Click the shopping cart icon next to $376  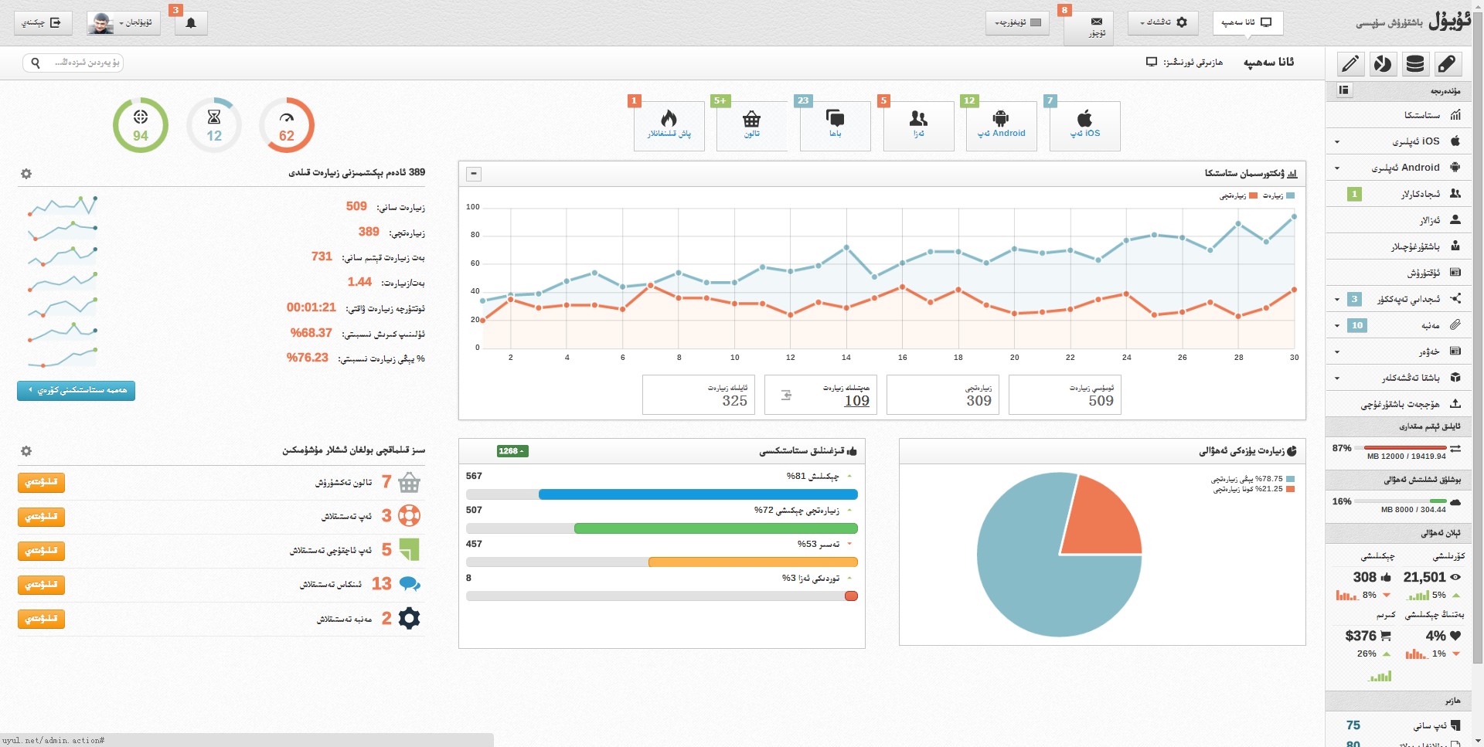[x=1386, y=636]
